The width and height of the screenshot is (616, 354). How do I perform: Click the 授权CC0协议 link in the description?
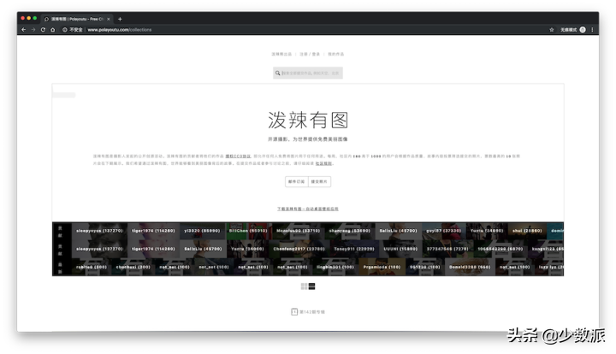coord(238,156)
